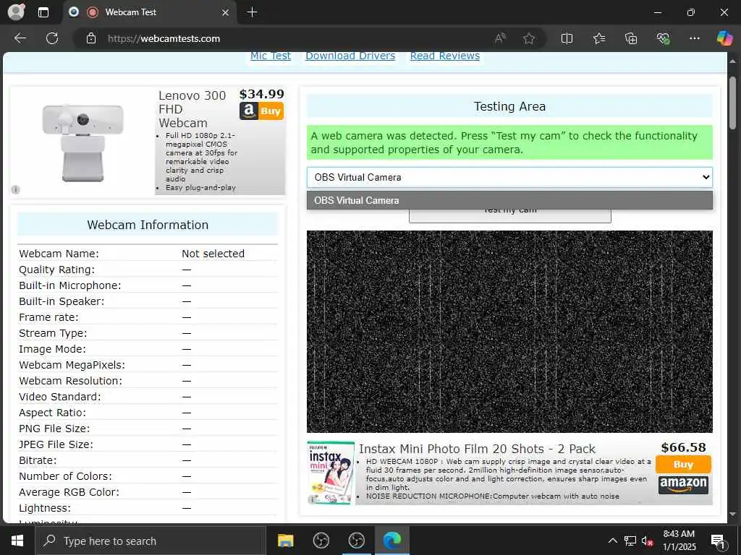Click the taskbar search box
The width and height of the screenshot is (741, 555).
(x=151, y=541)
